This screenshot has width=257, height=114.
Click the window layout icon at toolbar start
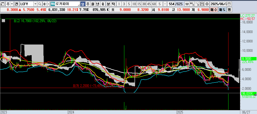pyautogui.click(x=3, y=4)
